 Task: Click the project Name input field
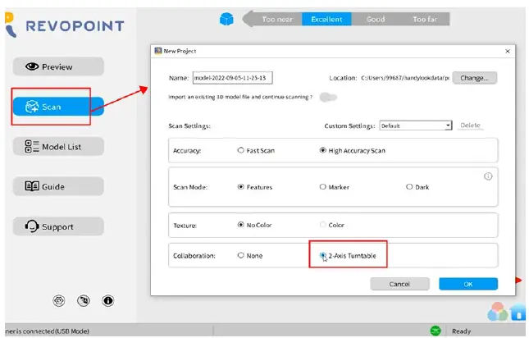(x=232, y=78)
